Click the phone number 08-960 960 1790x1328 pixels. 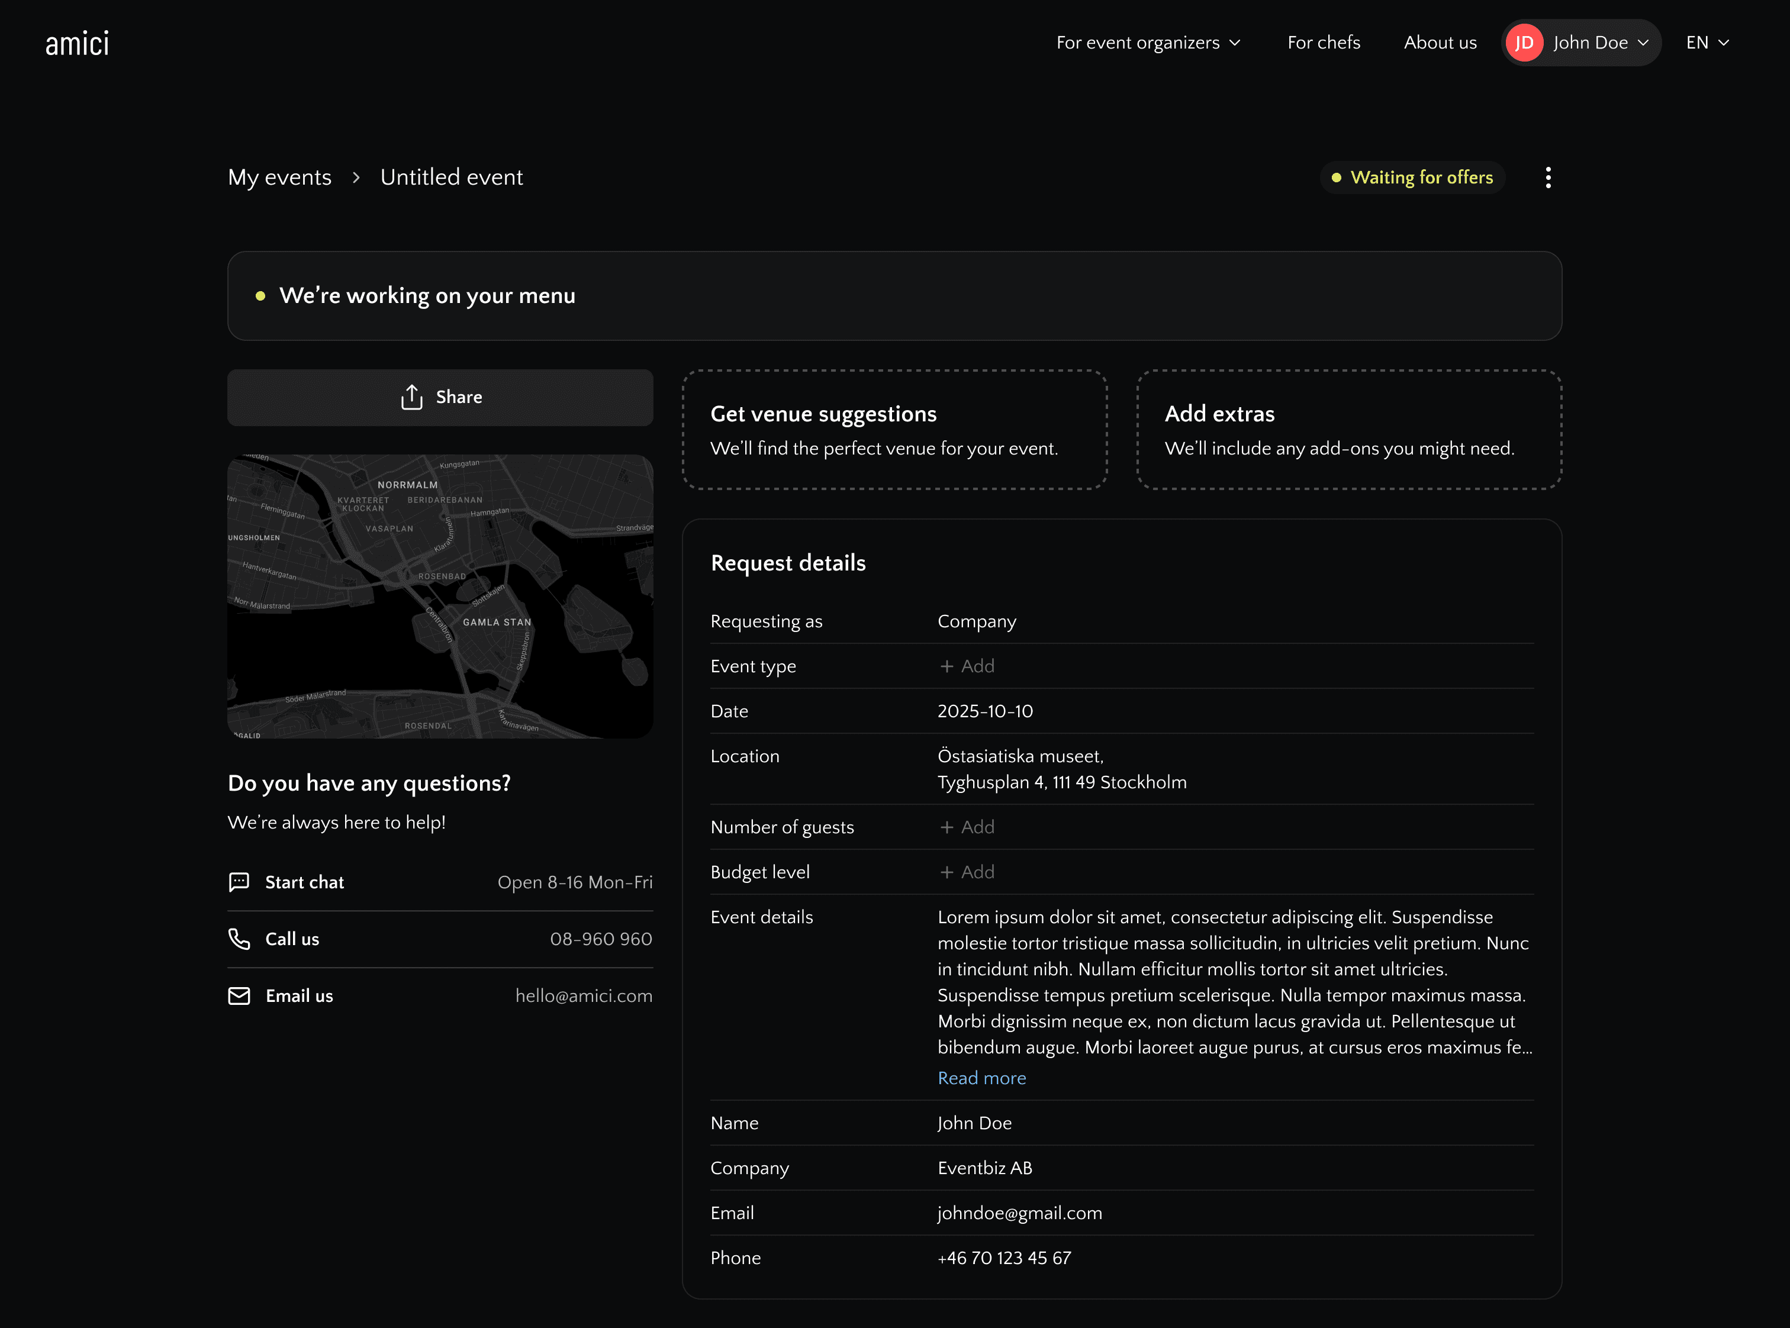601,939
